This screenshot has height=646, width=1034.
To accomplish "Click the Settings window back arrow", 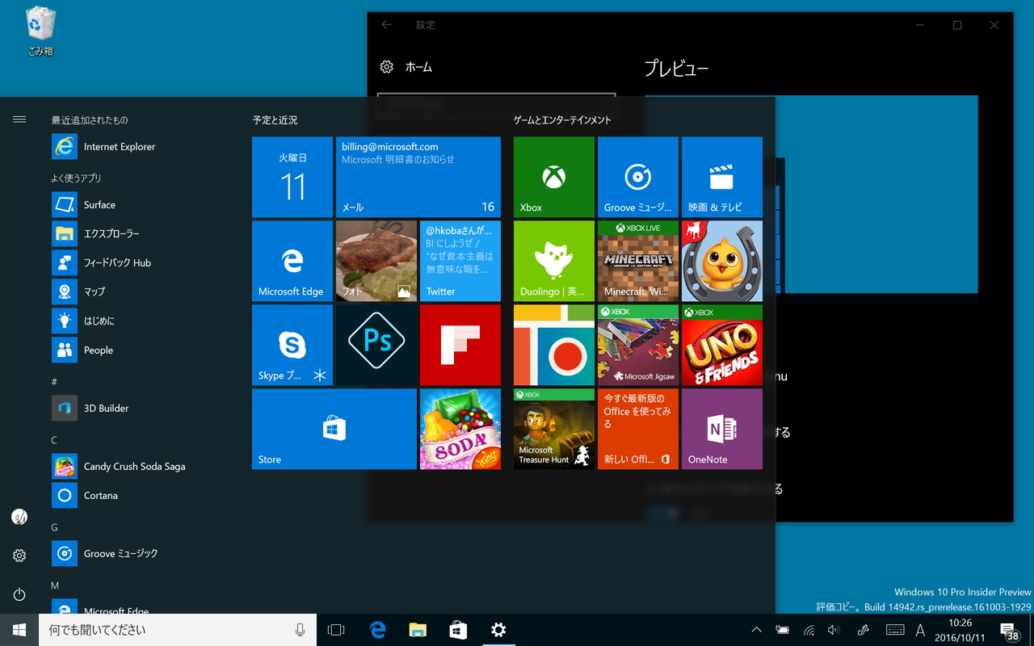I will pos(387,25).
